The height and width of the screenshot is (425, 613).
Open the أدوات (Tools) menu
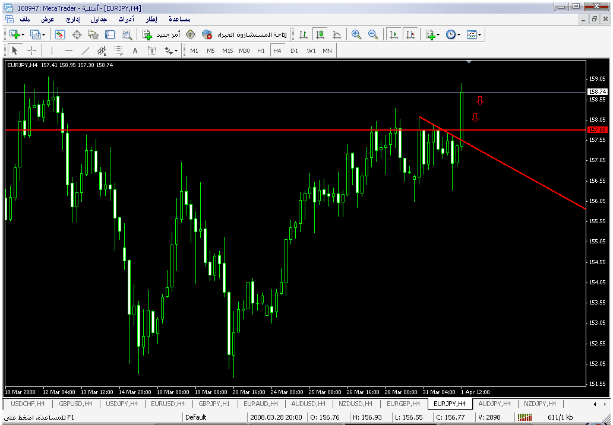[126, 19]
